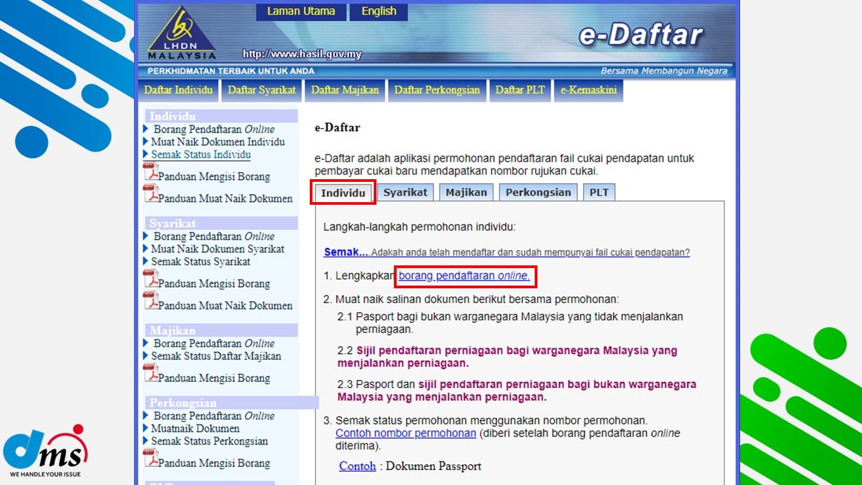Click Muat Naik Dokumen Individu
The image size is (862, 485).
218,142
